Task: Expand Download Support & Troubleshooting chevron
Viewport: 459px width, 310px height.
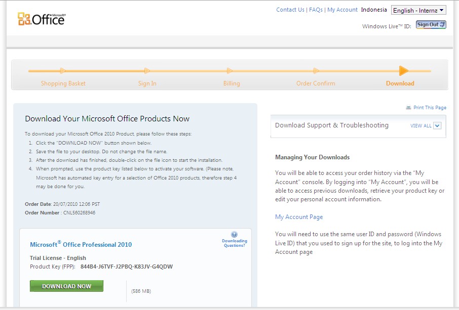Action: click(x=437, y=126)
